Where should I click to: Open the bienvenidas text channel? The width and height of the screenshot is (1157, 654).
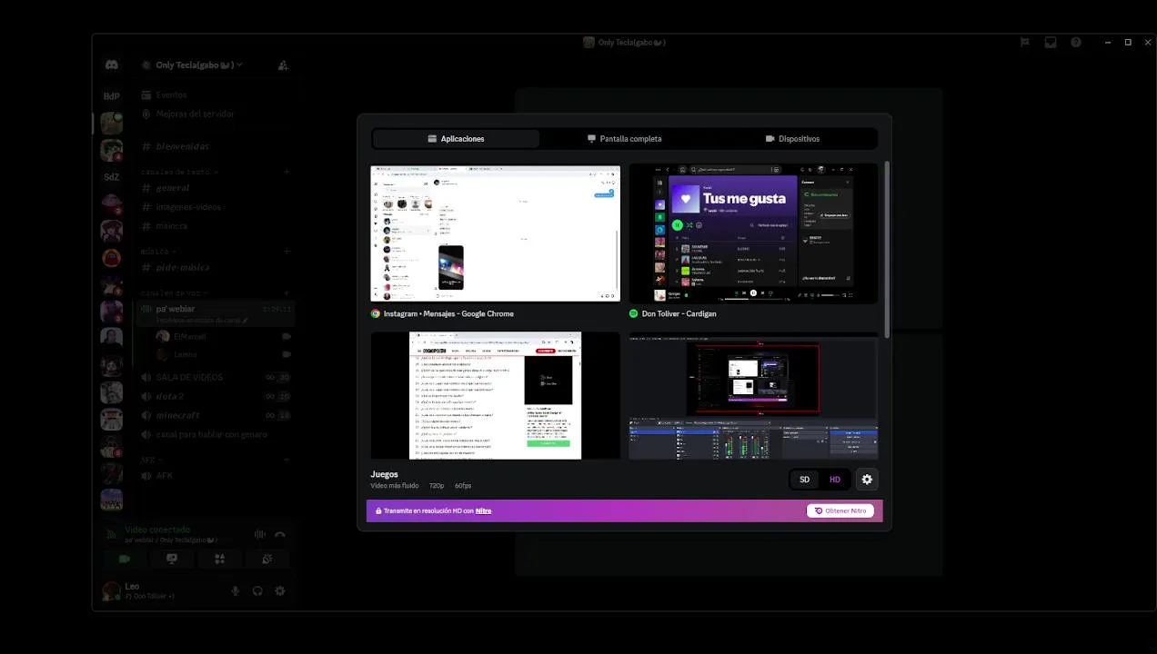point(215,146)
